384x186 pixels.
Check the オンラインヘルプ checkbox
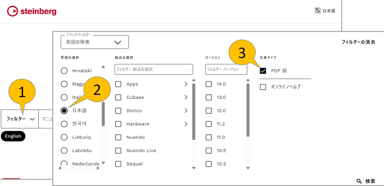[x=263, y=87]
